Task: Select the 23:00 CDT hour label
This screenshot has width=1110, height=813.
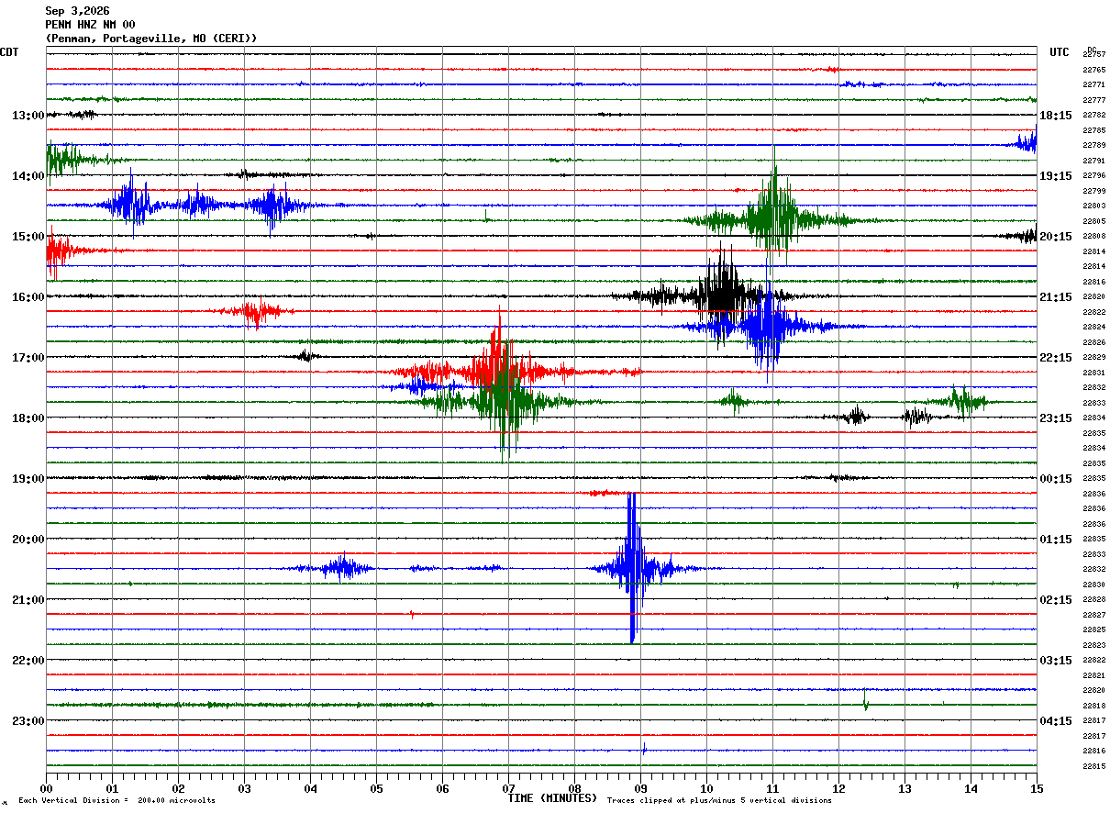Action: pyautogui.click(x=28, y=721)
